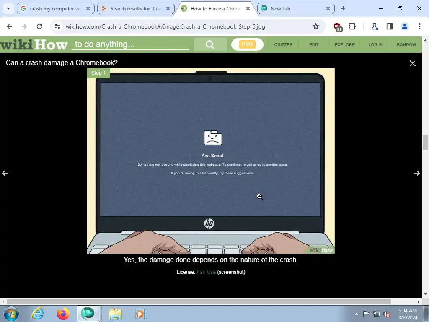This screenshot has height=322, width=429.
Task: Open the clock showing 9:04 AM
Action: point(408,314)
